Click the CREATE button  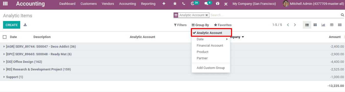11,25
